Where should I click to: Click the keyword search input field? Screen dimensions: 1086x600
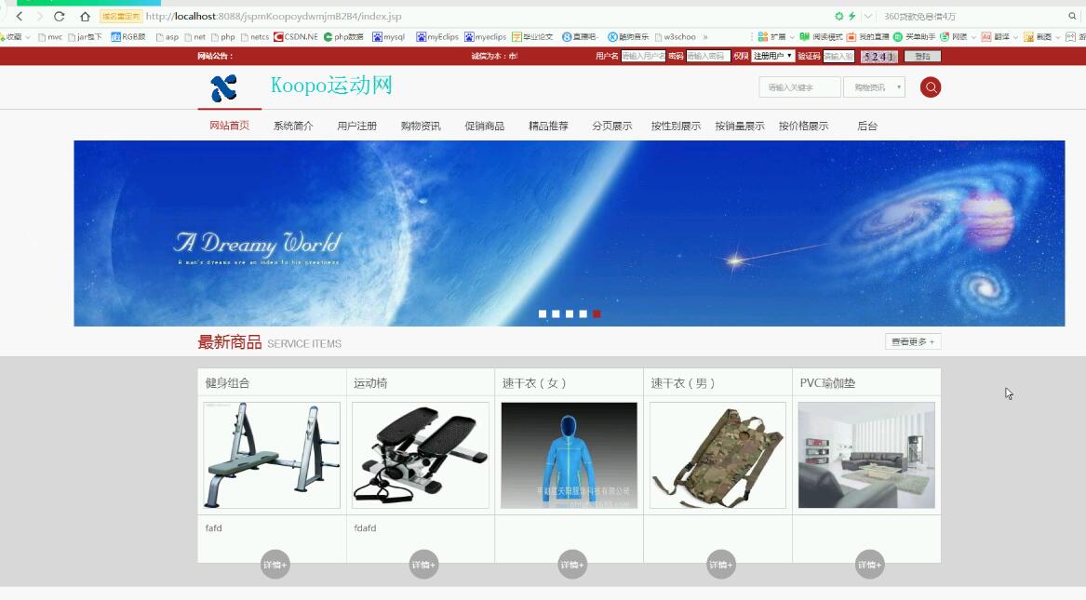coord(800,87)
